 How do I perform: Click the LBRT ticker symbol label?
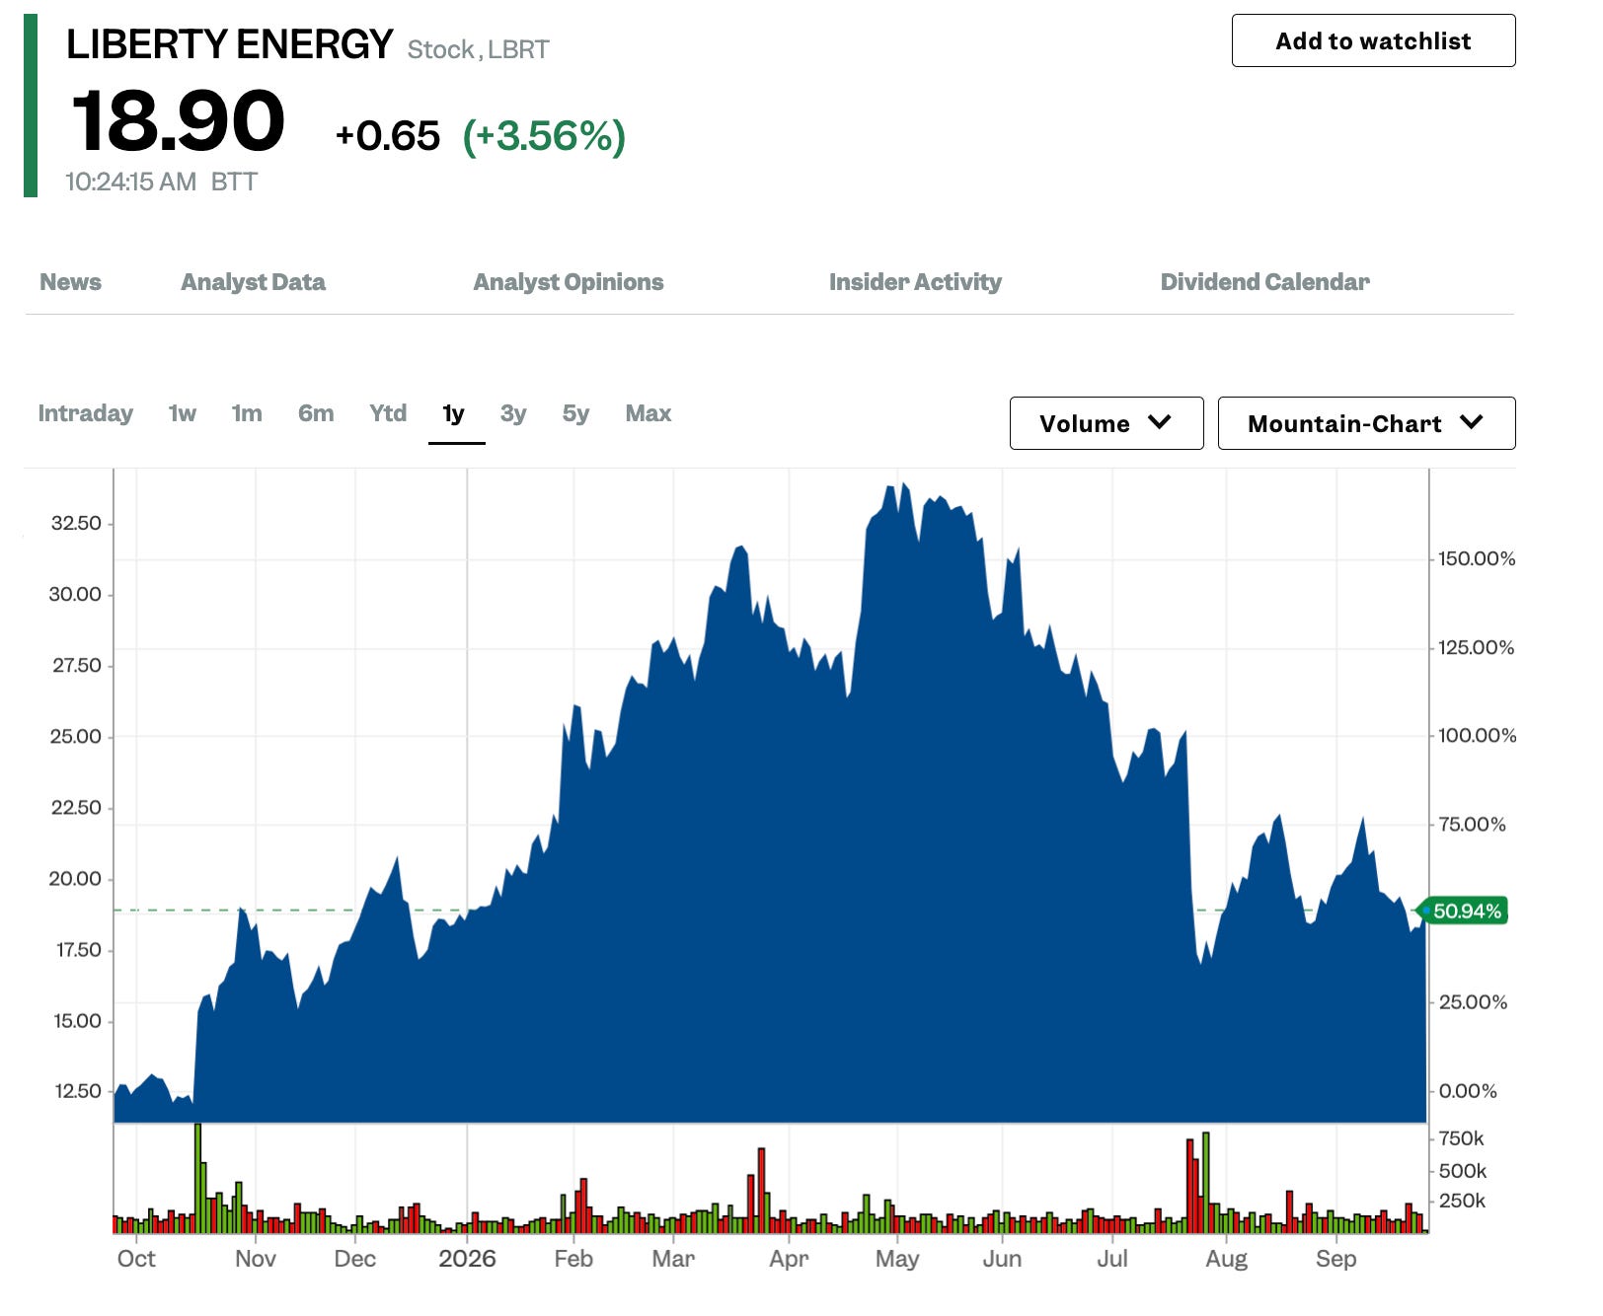pyautogui.click(x=518, y=49)
